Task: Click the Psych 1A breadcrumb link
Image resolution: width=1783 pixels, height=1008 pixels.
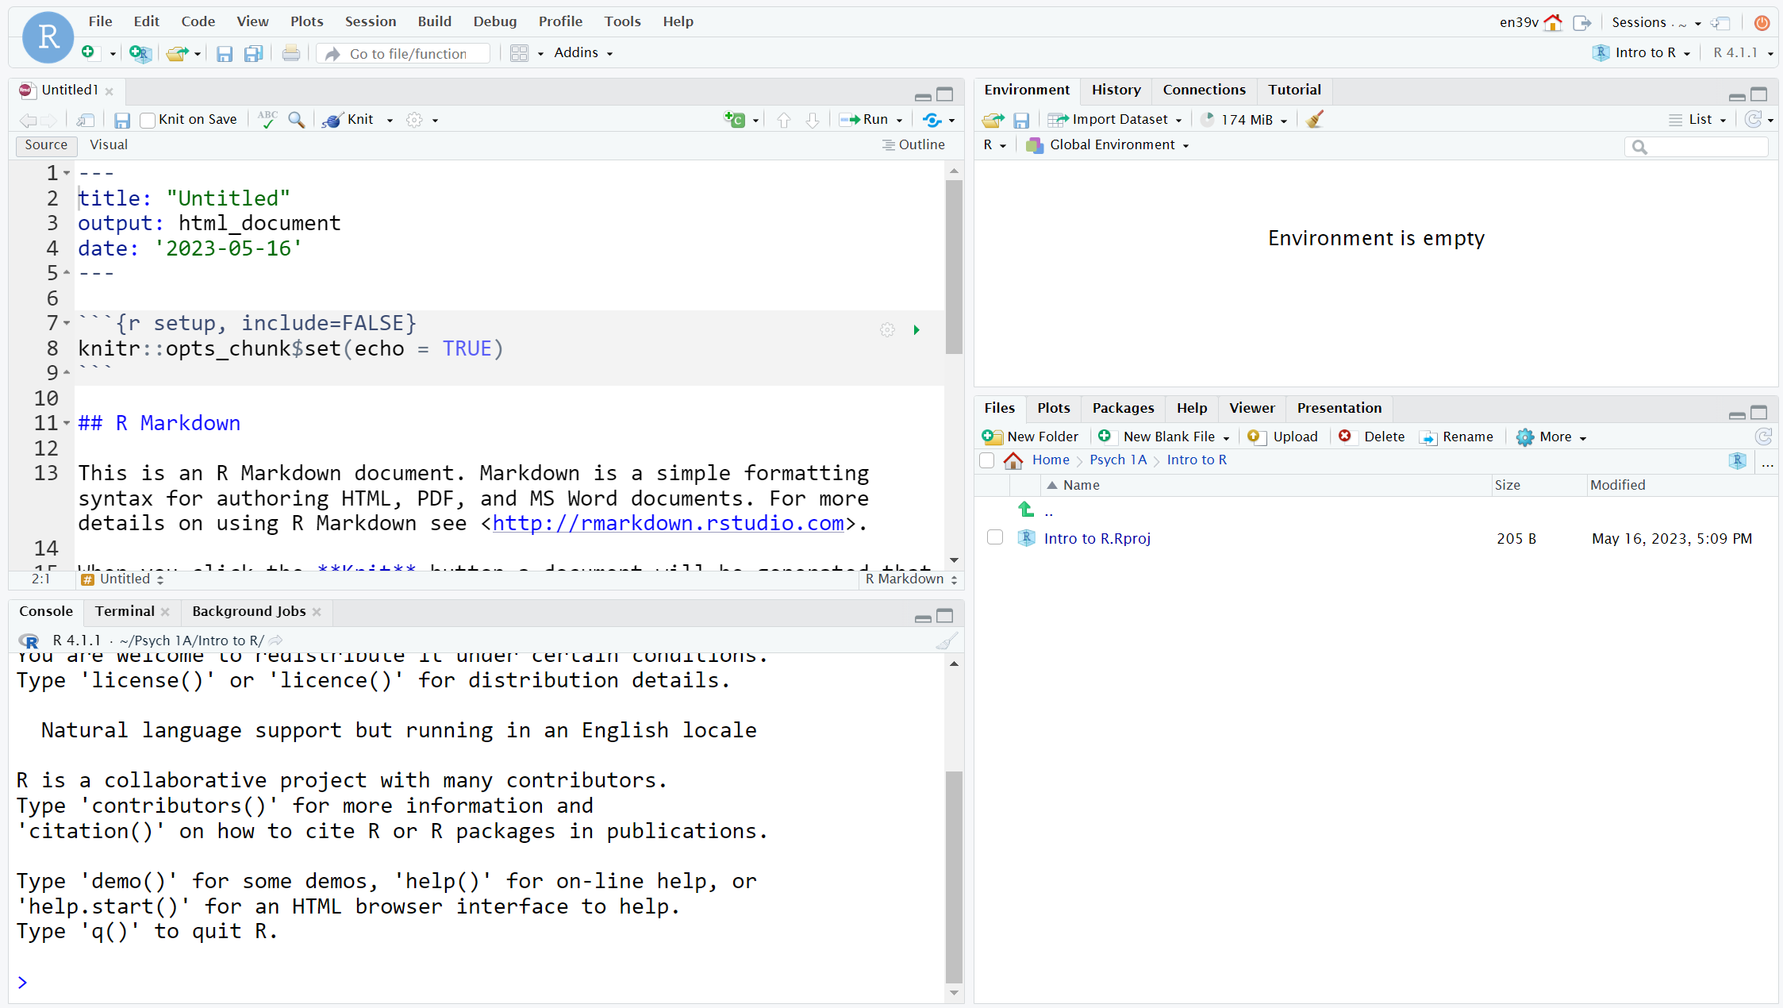Action: [1117, 460]
